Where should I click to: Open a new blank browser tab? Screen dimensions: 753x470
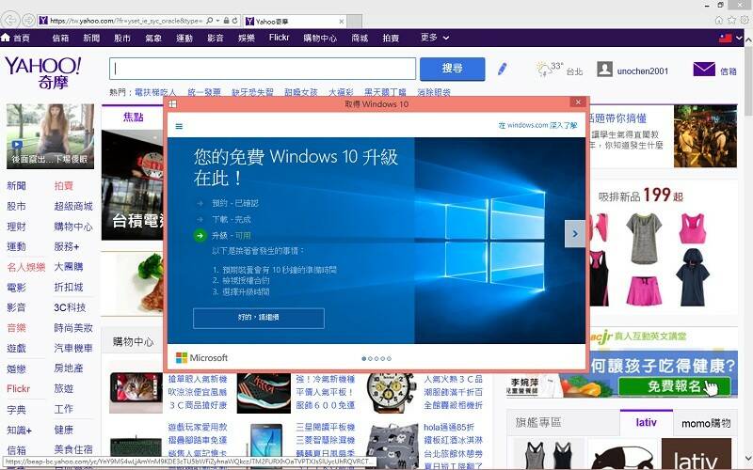click(355, 21)
